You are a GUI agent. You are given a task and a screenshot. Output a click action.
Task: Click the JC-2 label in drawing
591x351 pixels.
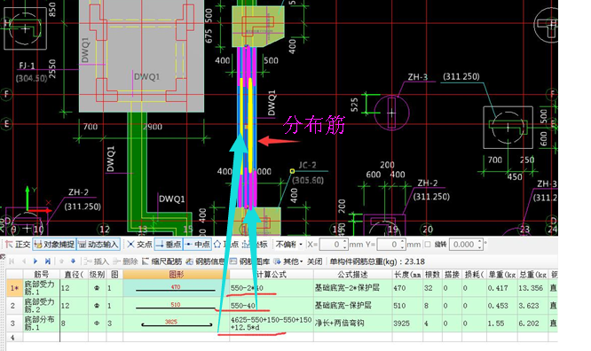click(x=307, y=166)
